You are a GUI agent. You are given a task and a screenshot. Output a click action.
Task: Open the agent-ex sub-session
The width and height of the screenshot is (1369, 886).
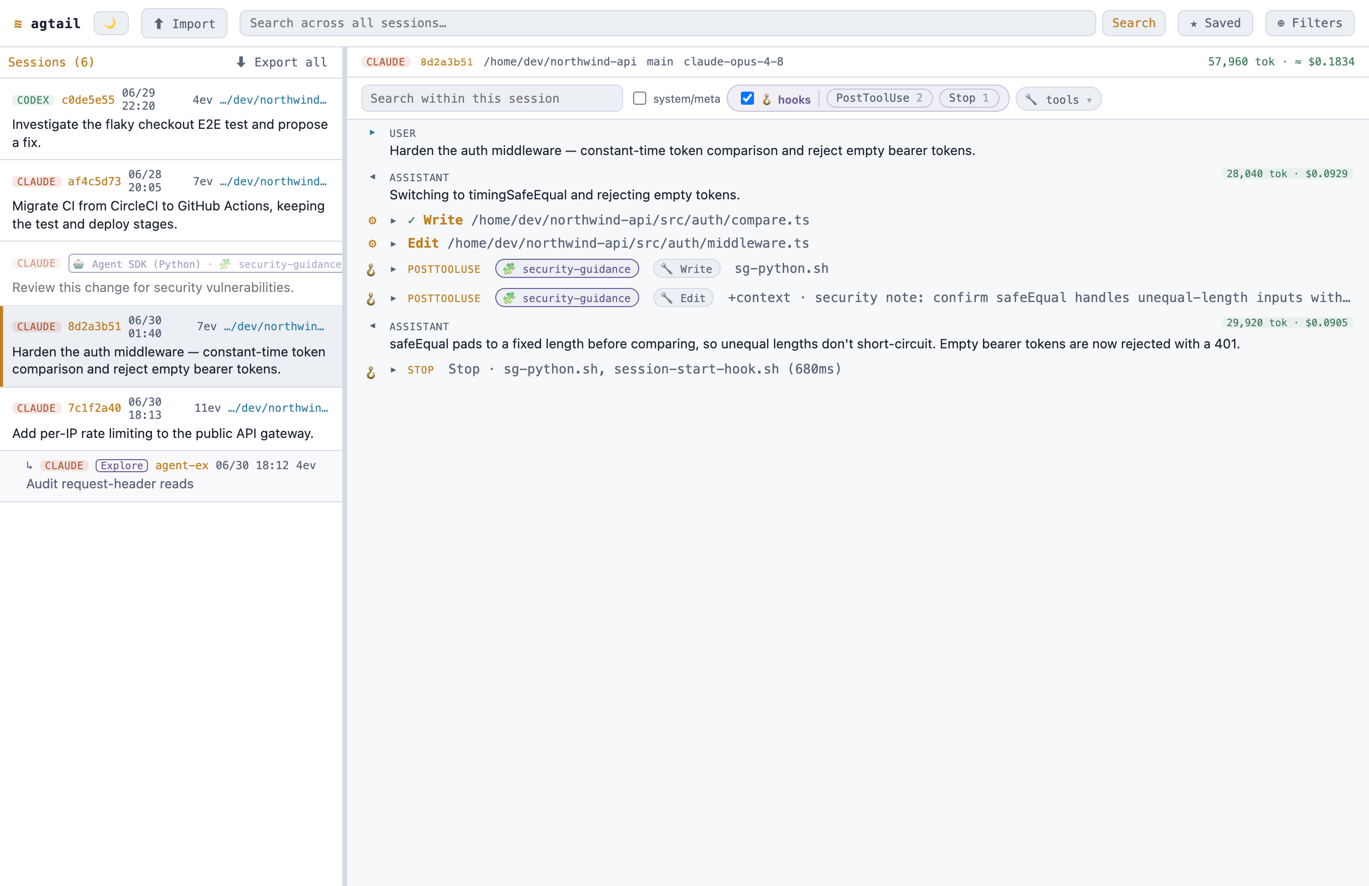pyautogui.click(x=172, y=476)
